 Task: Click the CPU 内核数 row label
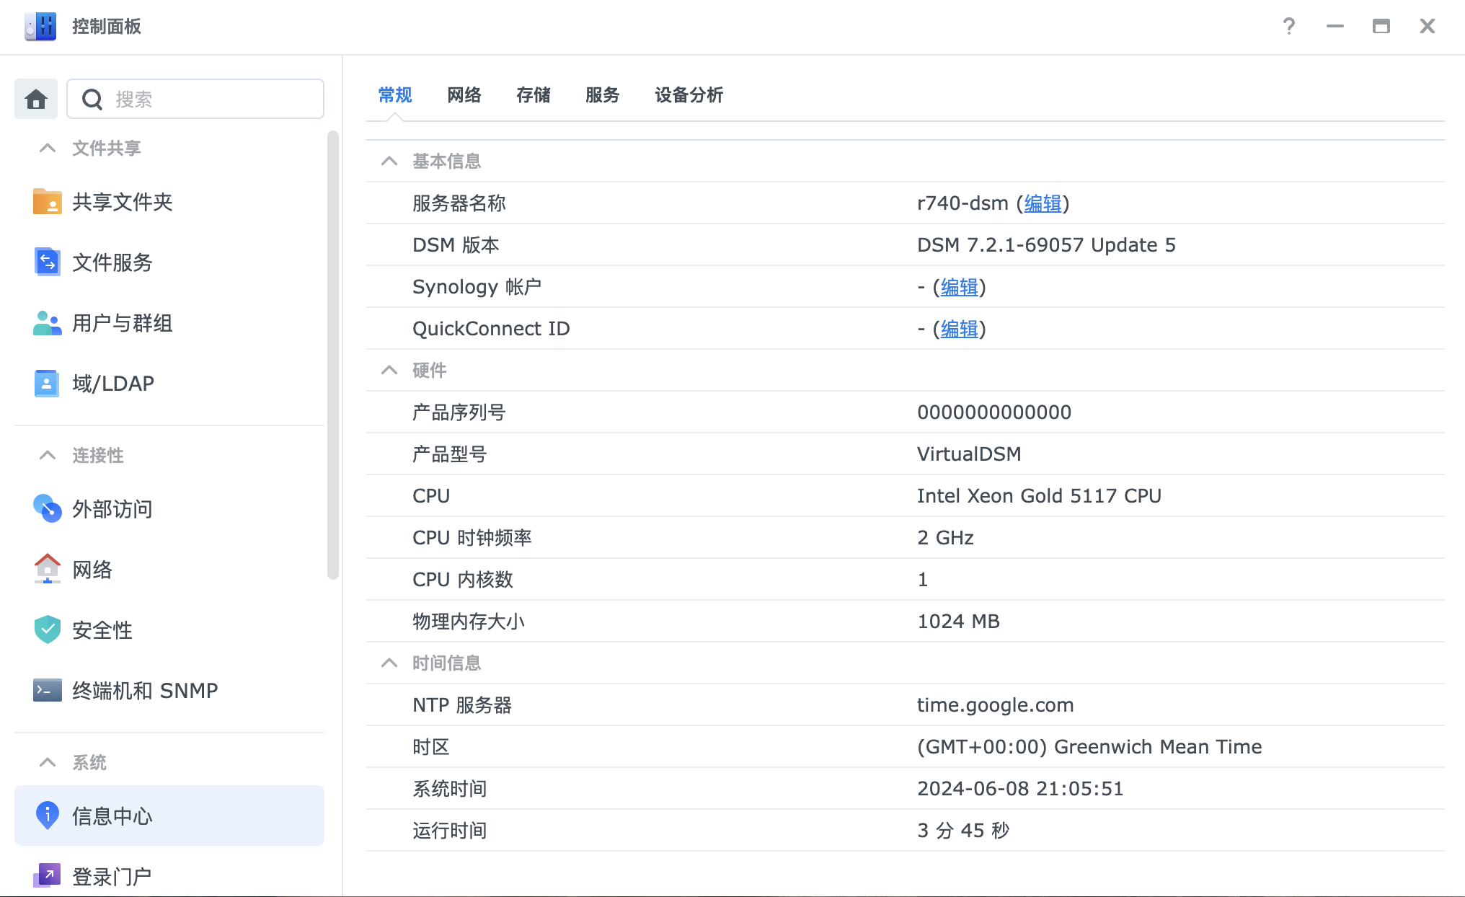pos(463,580)
